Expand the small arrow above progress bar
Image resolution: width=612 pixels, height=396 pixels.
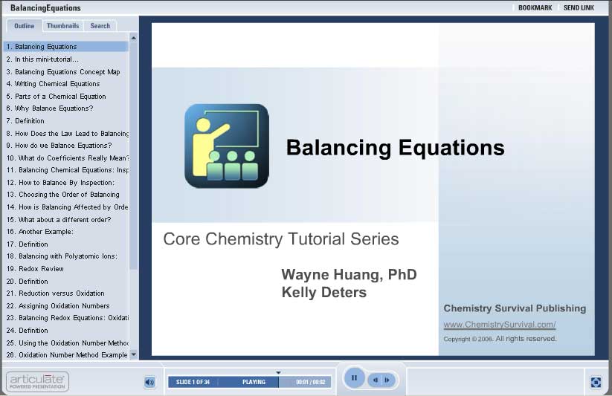278,372
